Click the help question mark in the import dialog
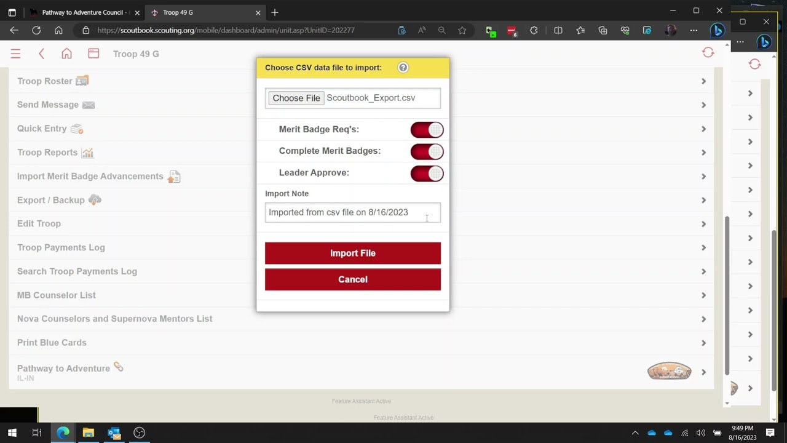This screenshot has height=443, width=787. (x=403, y=68)
